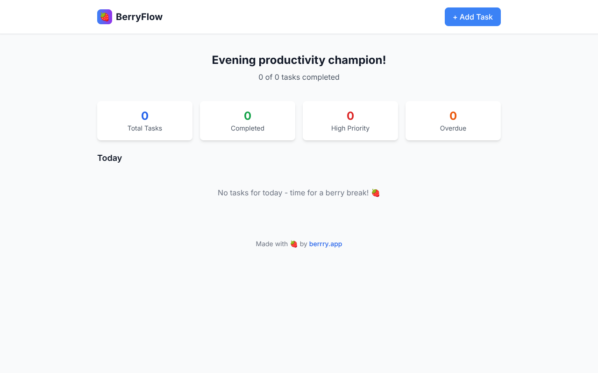Screen dimensions: 598x373
Task: Select the Total Tasks stat card
Action: tap(144, 121)
